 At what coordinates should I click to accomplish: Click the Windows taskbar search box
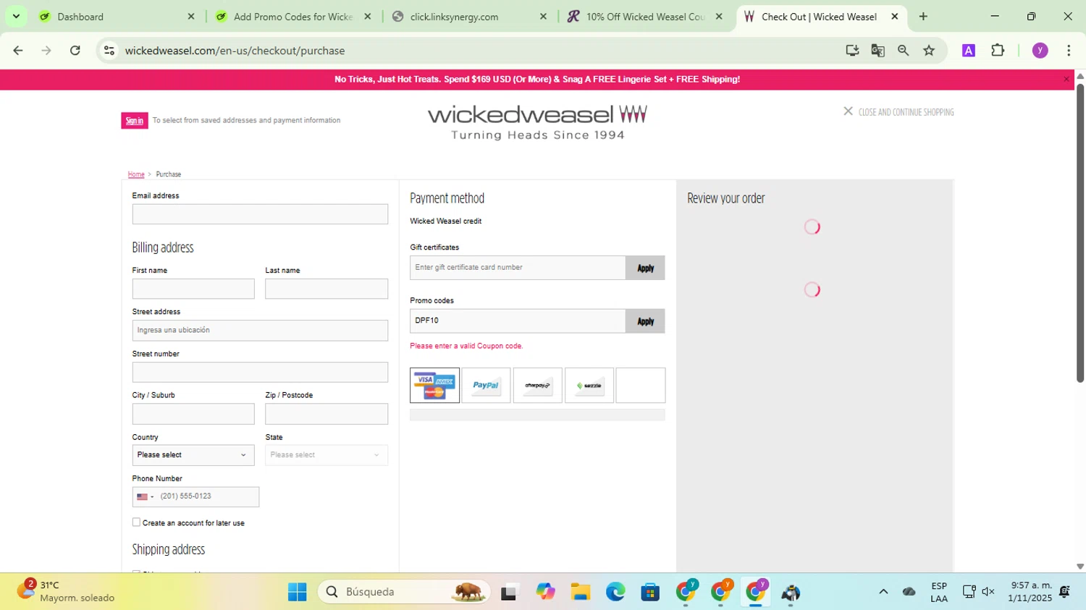[x=404, y=592]
